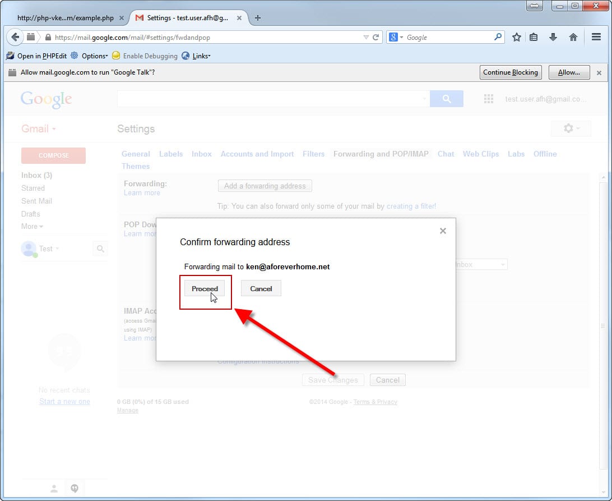Go to Firefox home page icon
The height and width of the screenshot is (501, 612).
tap(573, 38)
